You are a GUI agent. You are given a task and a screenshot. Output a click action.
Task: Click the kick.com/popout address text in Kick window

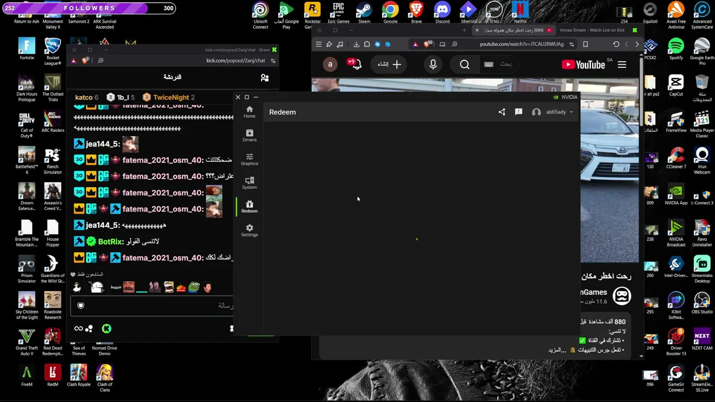tap(235, 60)
